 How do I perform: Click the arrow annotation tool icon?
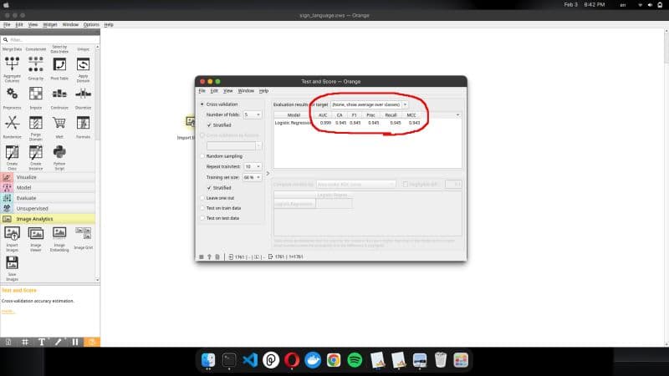59,342
